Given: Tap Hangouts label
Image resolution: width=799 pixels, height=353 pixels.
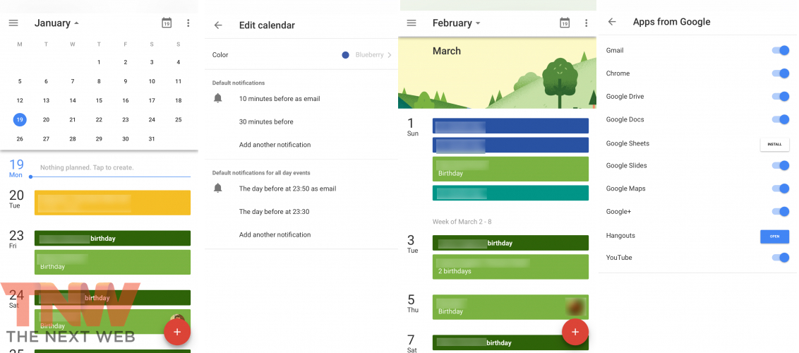Looking at the screenshot, I should pos(620,235).
